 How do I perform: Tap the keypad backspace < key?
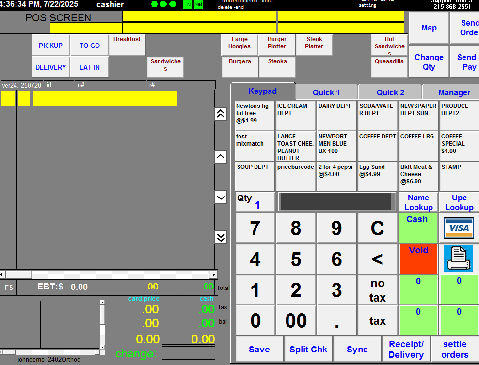click(x=378, y=259)
